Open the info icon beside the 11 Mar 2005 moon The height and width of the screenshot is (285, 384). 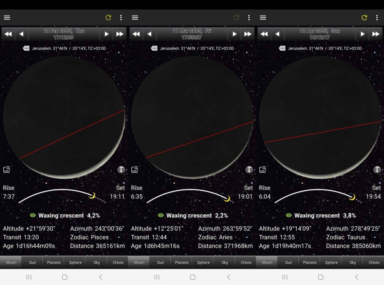(249, 170)
